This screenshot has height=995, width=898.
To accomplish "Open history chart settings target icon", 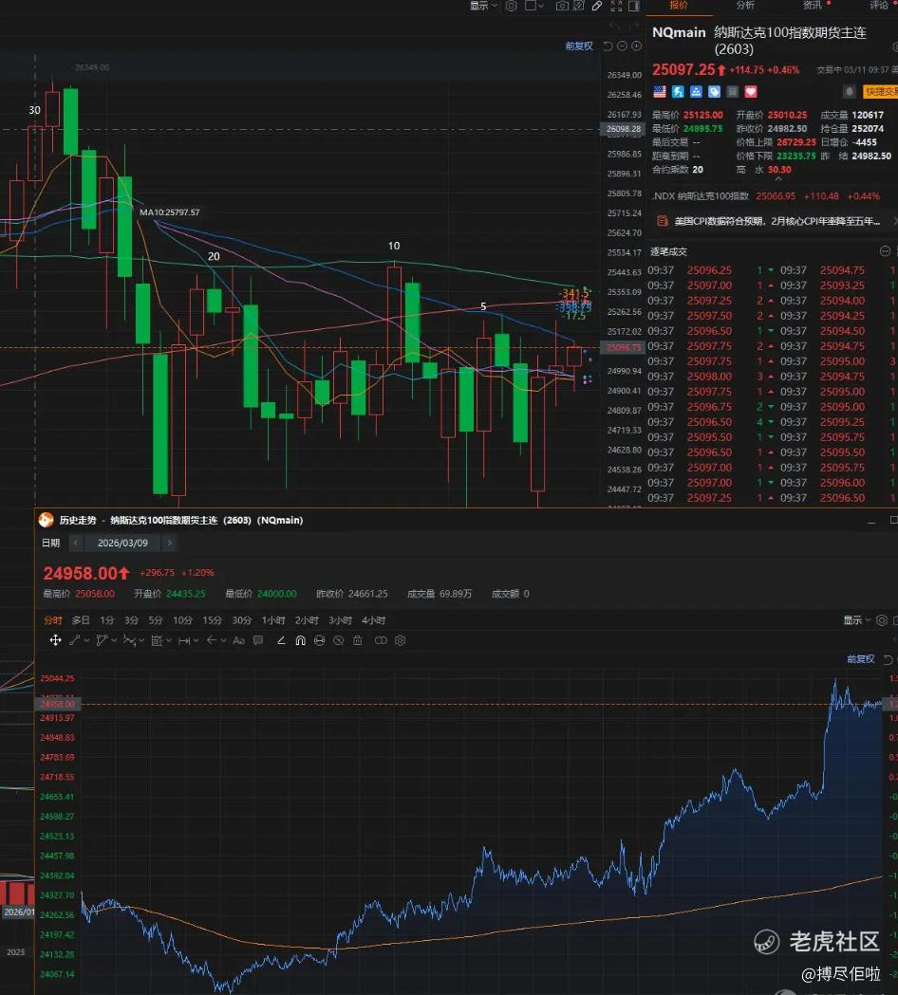I will (x=882, y=620).
